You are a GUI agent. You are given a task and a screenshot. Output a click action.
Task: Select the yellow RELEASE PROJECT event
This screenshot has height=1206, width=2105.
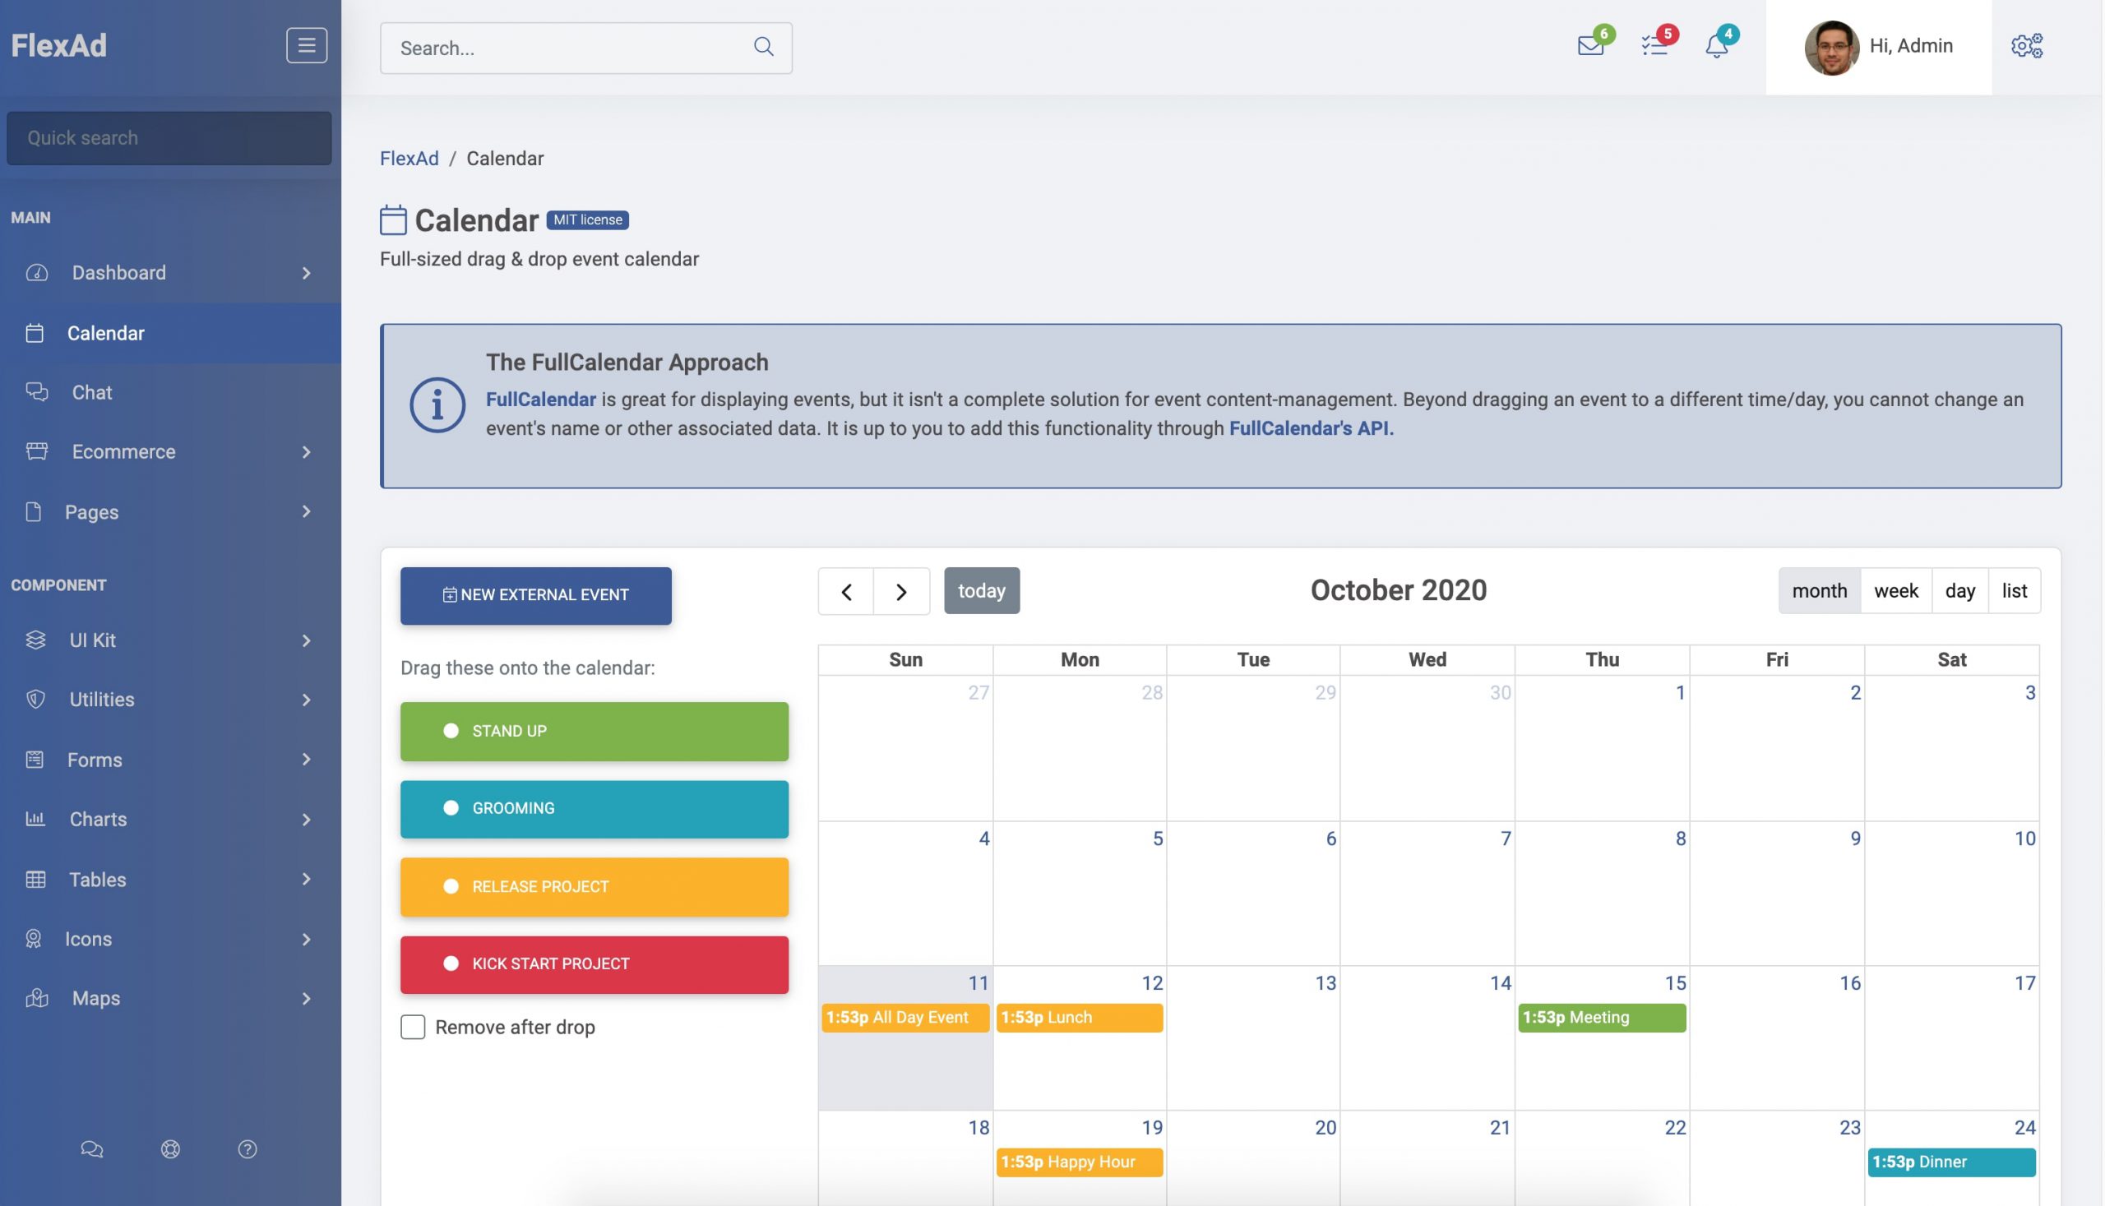click(594, 886)
